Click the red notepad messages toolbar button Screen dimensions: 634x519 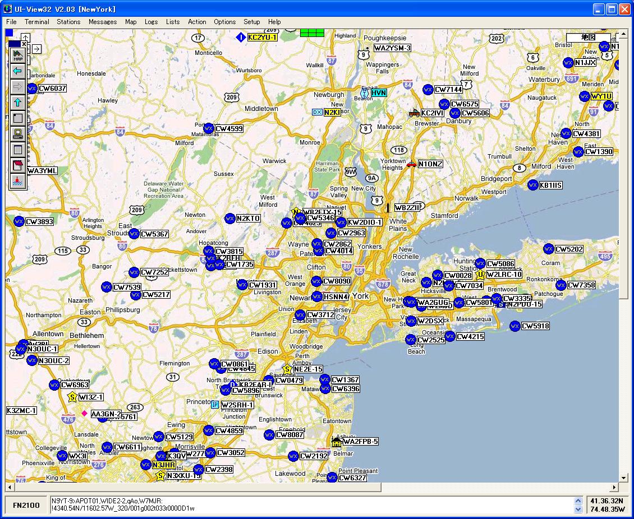[x=18, y=165]
